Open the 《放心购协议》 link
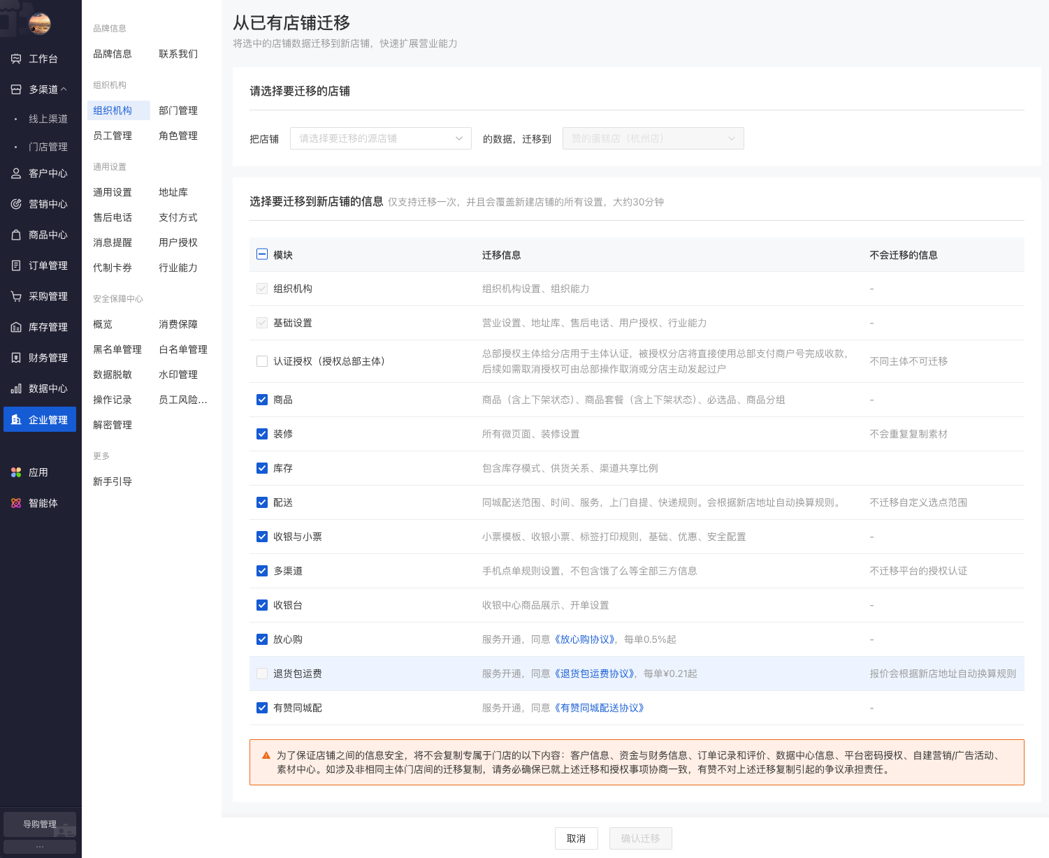The image size is (1049, 858). 586,639
